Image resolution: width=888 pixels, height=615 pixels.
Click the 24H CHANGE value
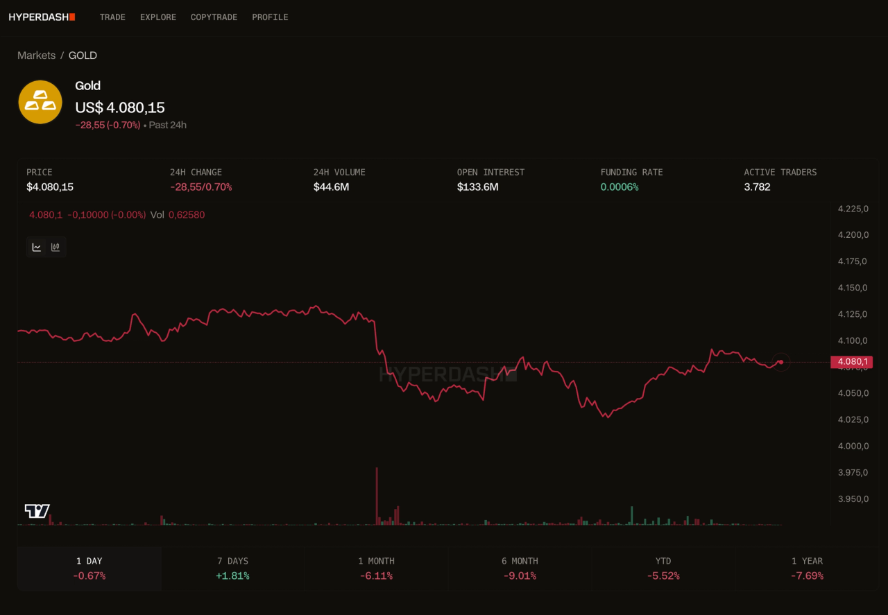tap(201, 187)
